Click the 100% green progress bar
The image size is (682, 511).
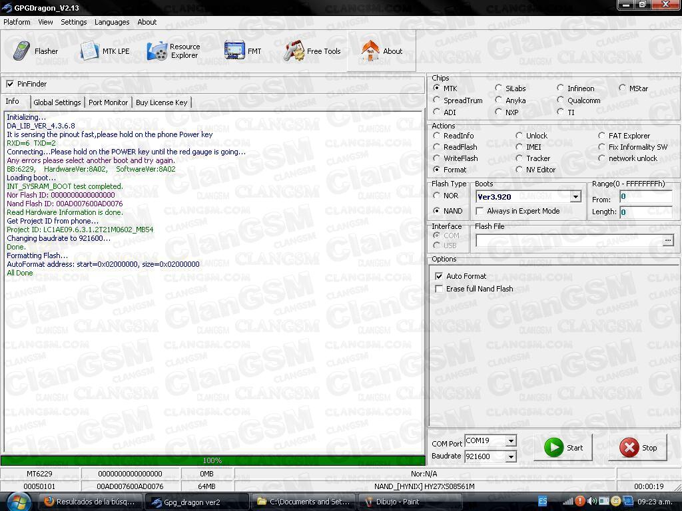pos(212,460)
